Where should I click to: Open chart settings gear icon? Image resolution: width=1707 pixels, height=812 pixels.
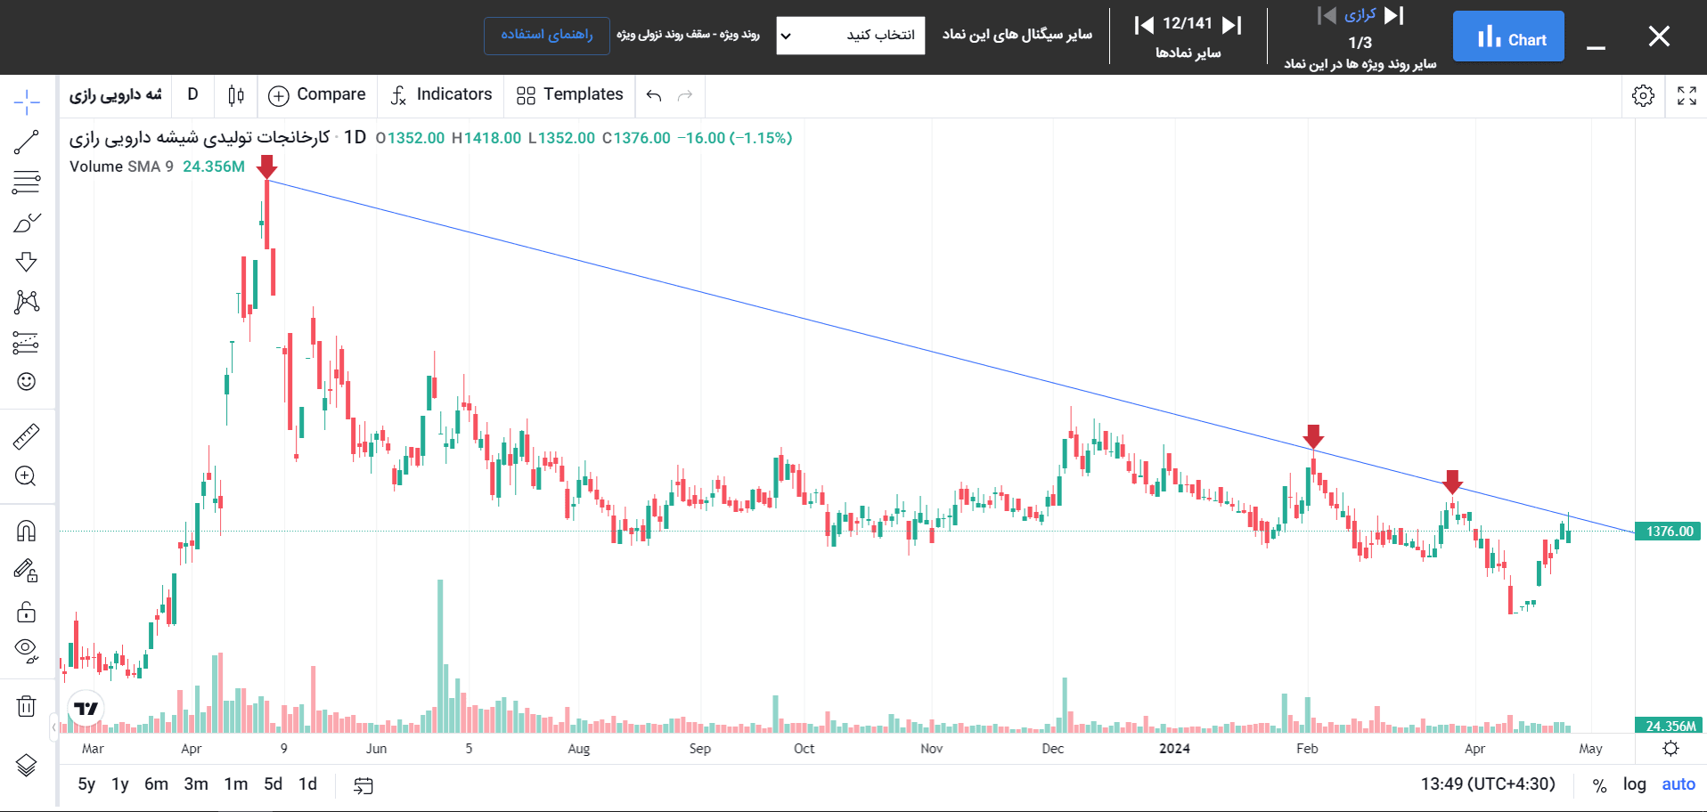(1643, 96)
